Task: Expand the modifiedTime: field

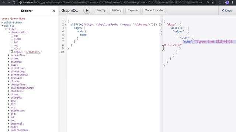Action: click(x=9, y=130)
